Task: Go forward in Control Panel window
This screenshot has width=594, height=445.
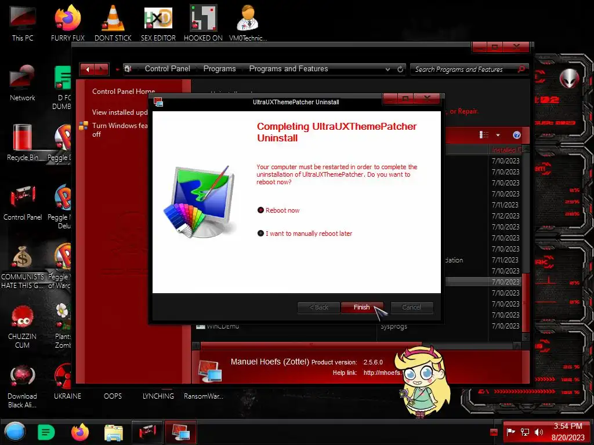Action: pyautogui.click(x=102, y=70)
